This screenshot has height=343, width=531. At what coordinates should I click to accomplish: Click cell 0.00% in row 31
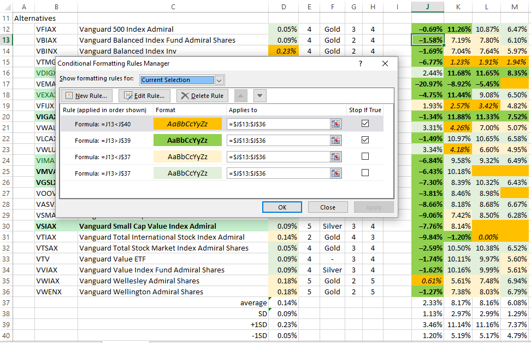coord(486,237)
